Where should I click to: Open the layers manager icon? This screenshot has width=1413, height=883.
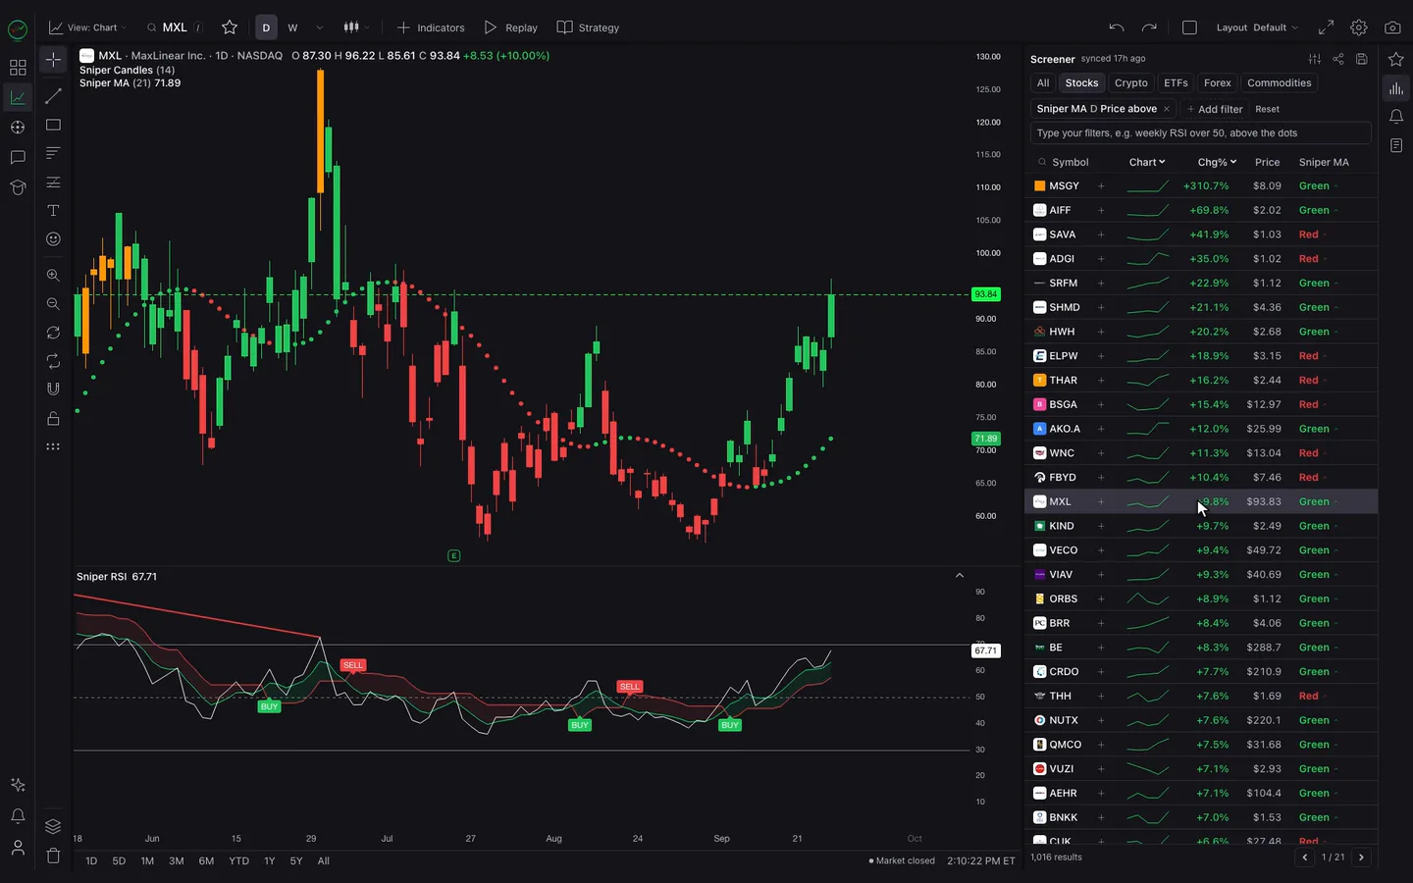click(53, 826)
